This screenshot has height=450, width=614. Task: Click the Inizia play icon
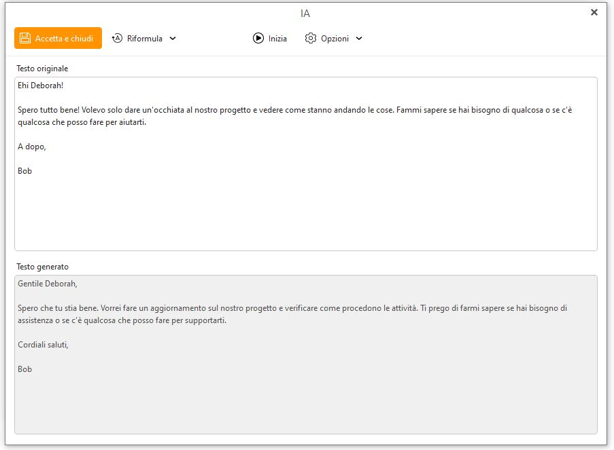click(x=258, y=38)
